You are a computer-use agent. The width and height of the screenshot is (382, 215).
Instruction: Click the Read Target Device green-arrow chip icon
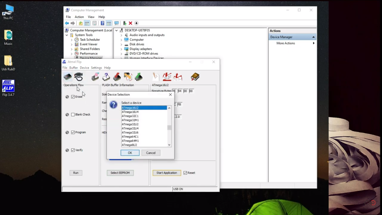pos(139,77)
